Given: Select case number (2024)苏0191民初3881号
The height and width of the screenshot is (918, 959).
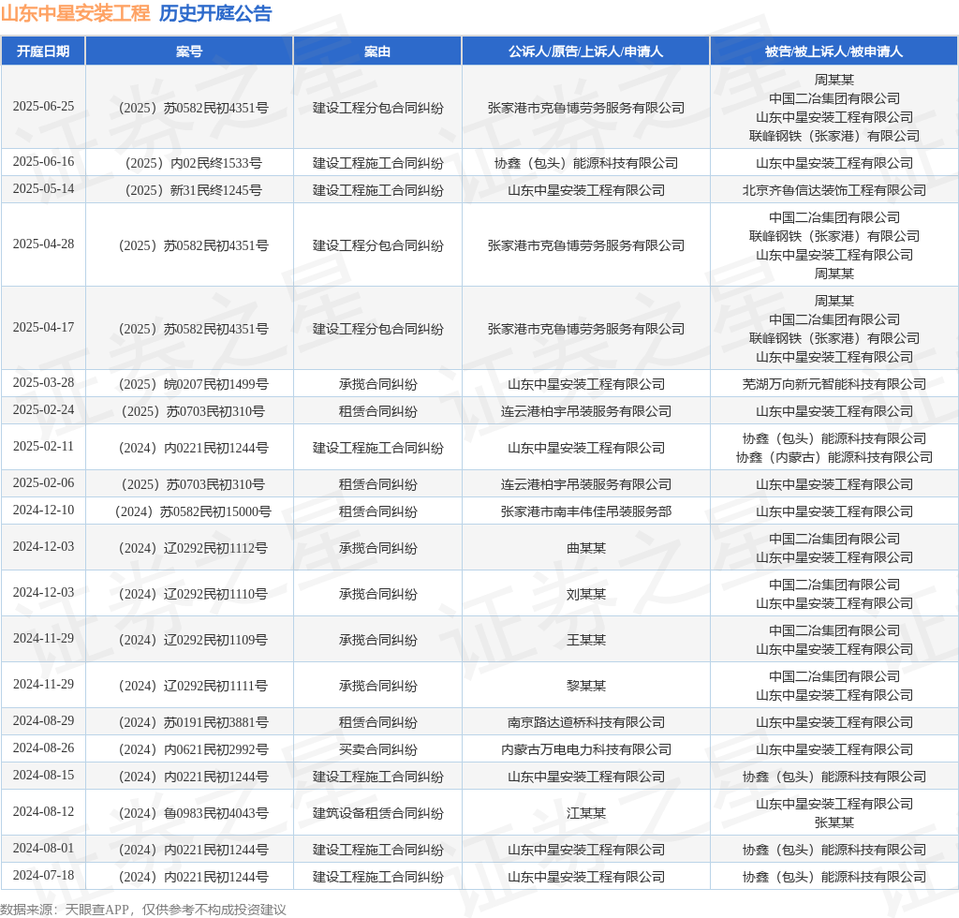Looking at the screenshot, I should 193,722.
